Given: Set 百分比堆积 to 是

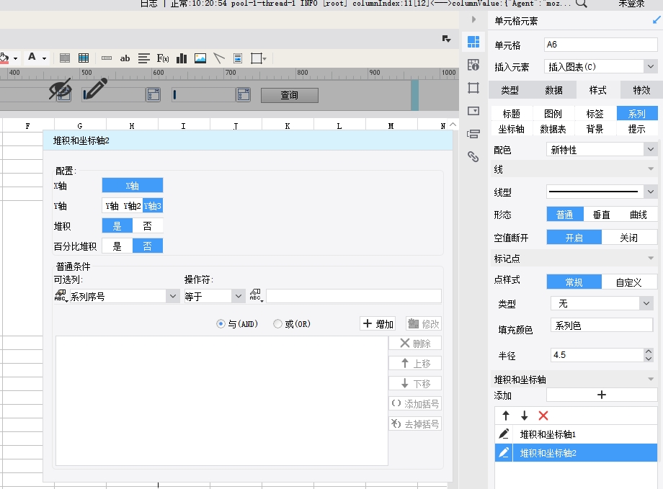Looking at the screenshot, I should pos(117,246).
